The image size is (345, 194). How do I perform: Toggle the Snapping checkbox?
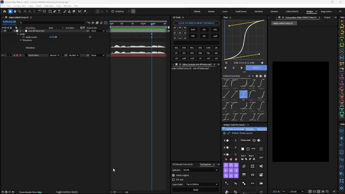(113, 11)
